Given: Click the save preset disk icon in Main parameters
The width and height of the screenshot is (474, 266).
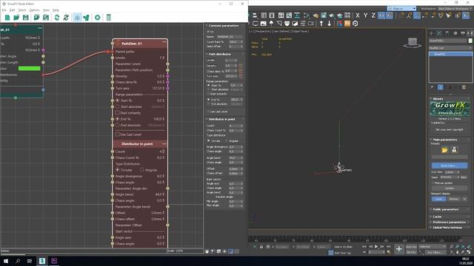Looking at the screenshot, I should [x=454, y=150].
